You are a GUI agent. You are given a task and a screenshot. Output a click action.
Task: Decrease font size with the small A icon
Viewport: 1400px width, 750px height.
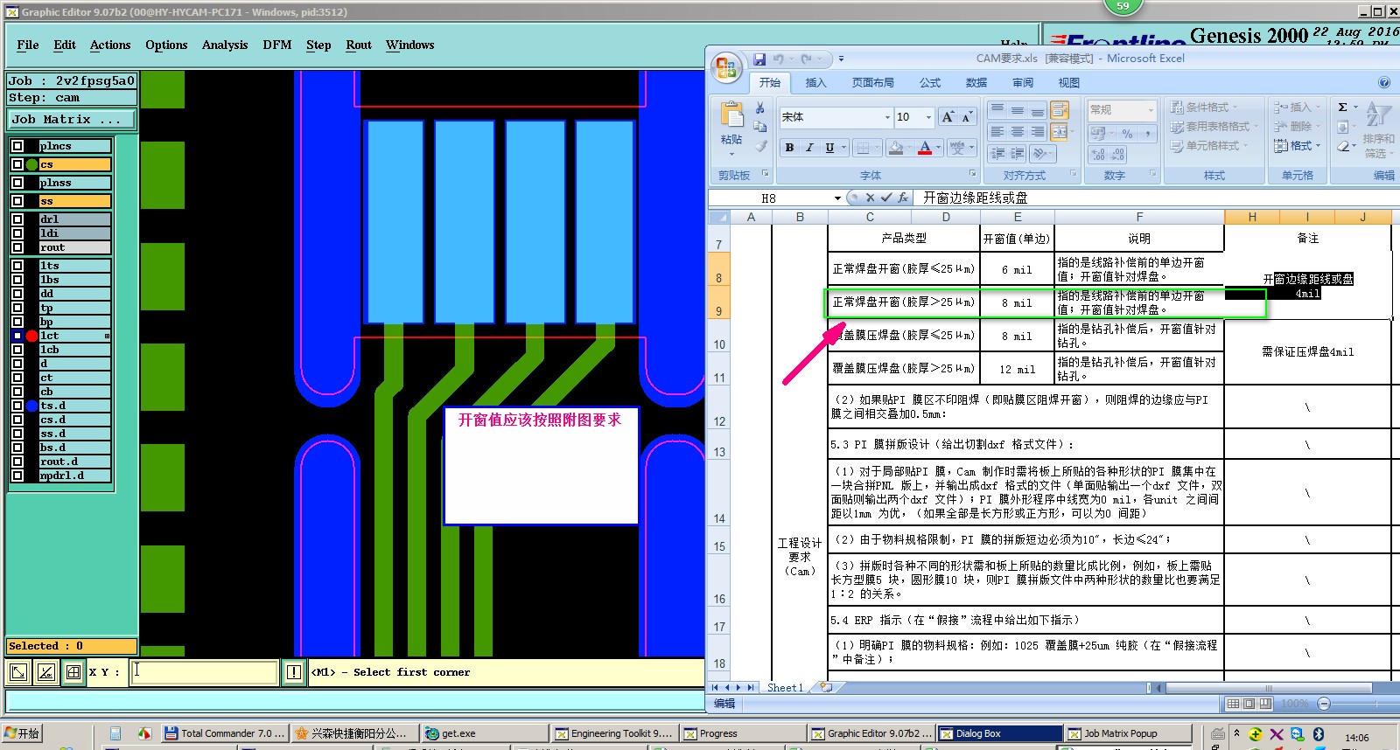[967, 117]
